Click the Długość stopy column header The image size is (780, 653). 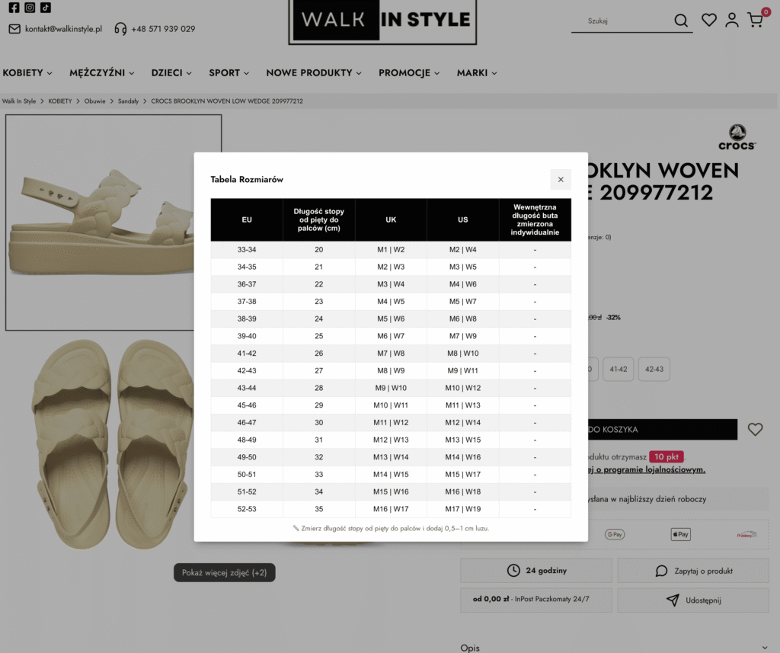pyautogui.click(x=319, y=219)
